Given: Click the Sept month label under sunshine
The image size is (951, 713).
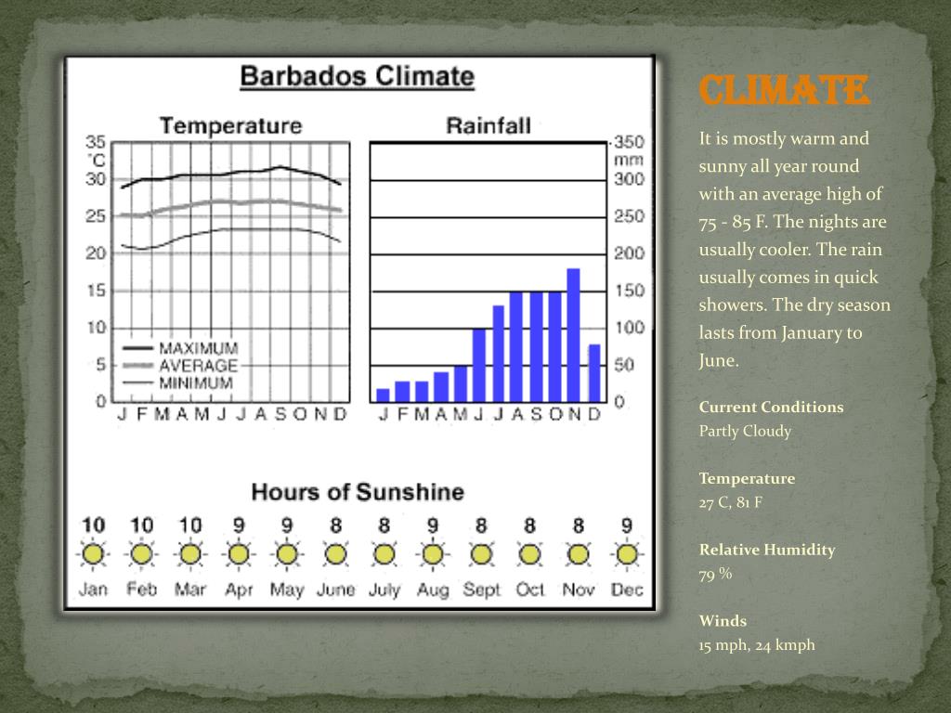Looking at the screenshot, I should pos(482,590).
